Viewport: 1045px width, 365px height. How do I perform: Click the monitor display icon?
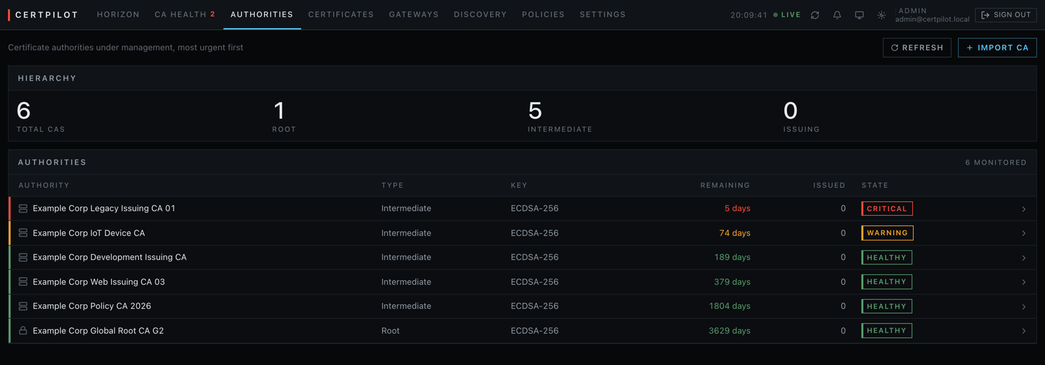(x=860, y=14)
